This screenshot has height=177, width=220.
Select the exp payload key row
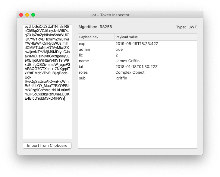coord(82,44)
